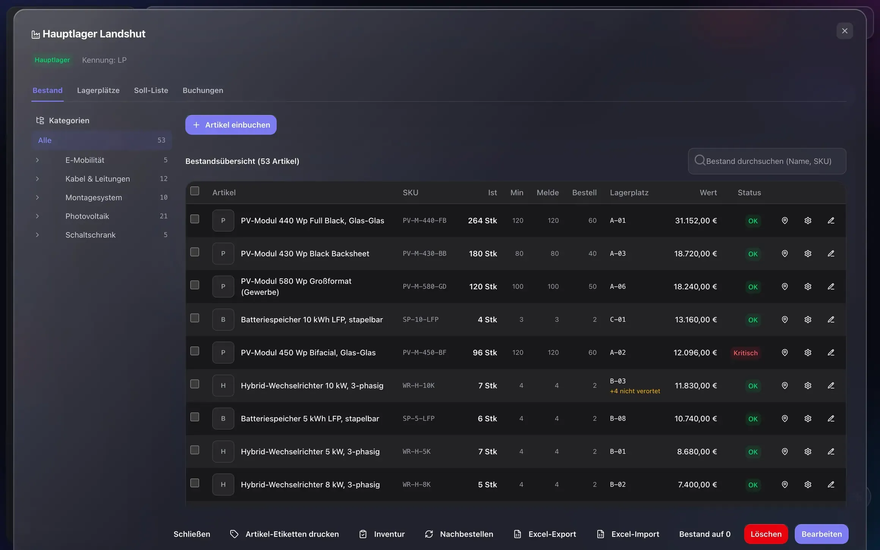880x550 pixels.
Task: Check the PV-Modul 440 Wp Full Black row
Action: tap(195, 219)
